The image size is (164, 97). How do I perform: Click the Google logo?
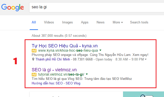click(13, 7)
